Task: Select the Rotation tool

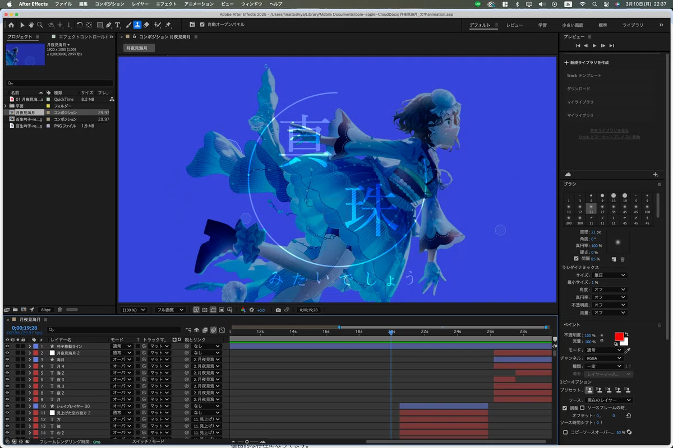Action: (80, 25)
